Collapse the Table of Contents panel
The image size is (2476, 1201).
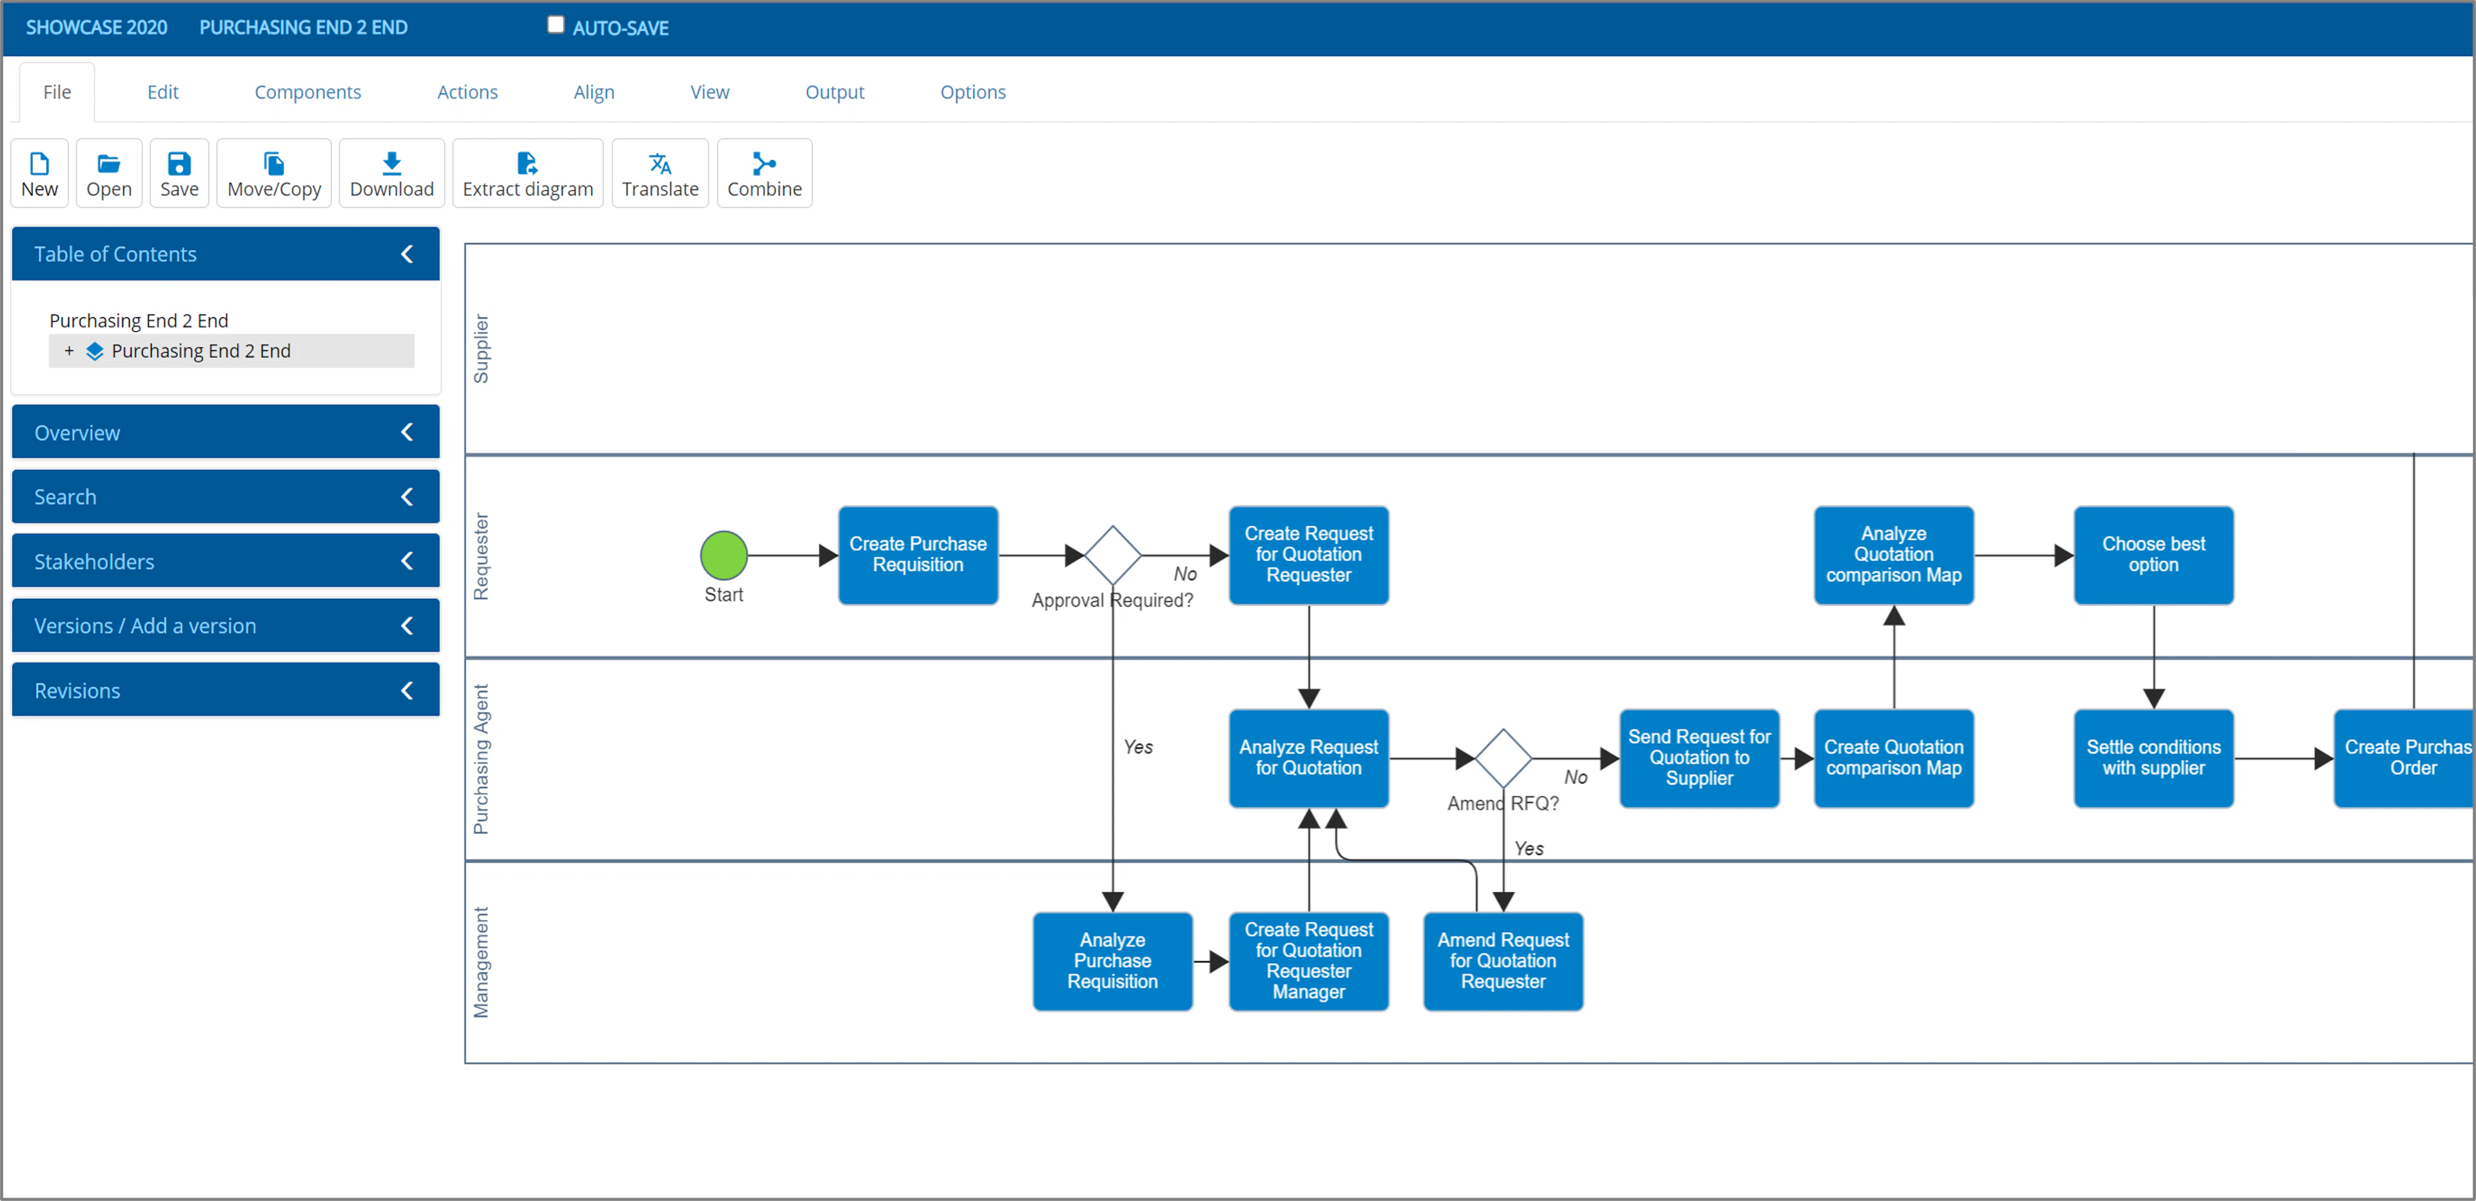(407, 253)
